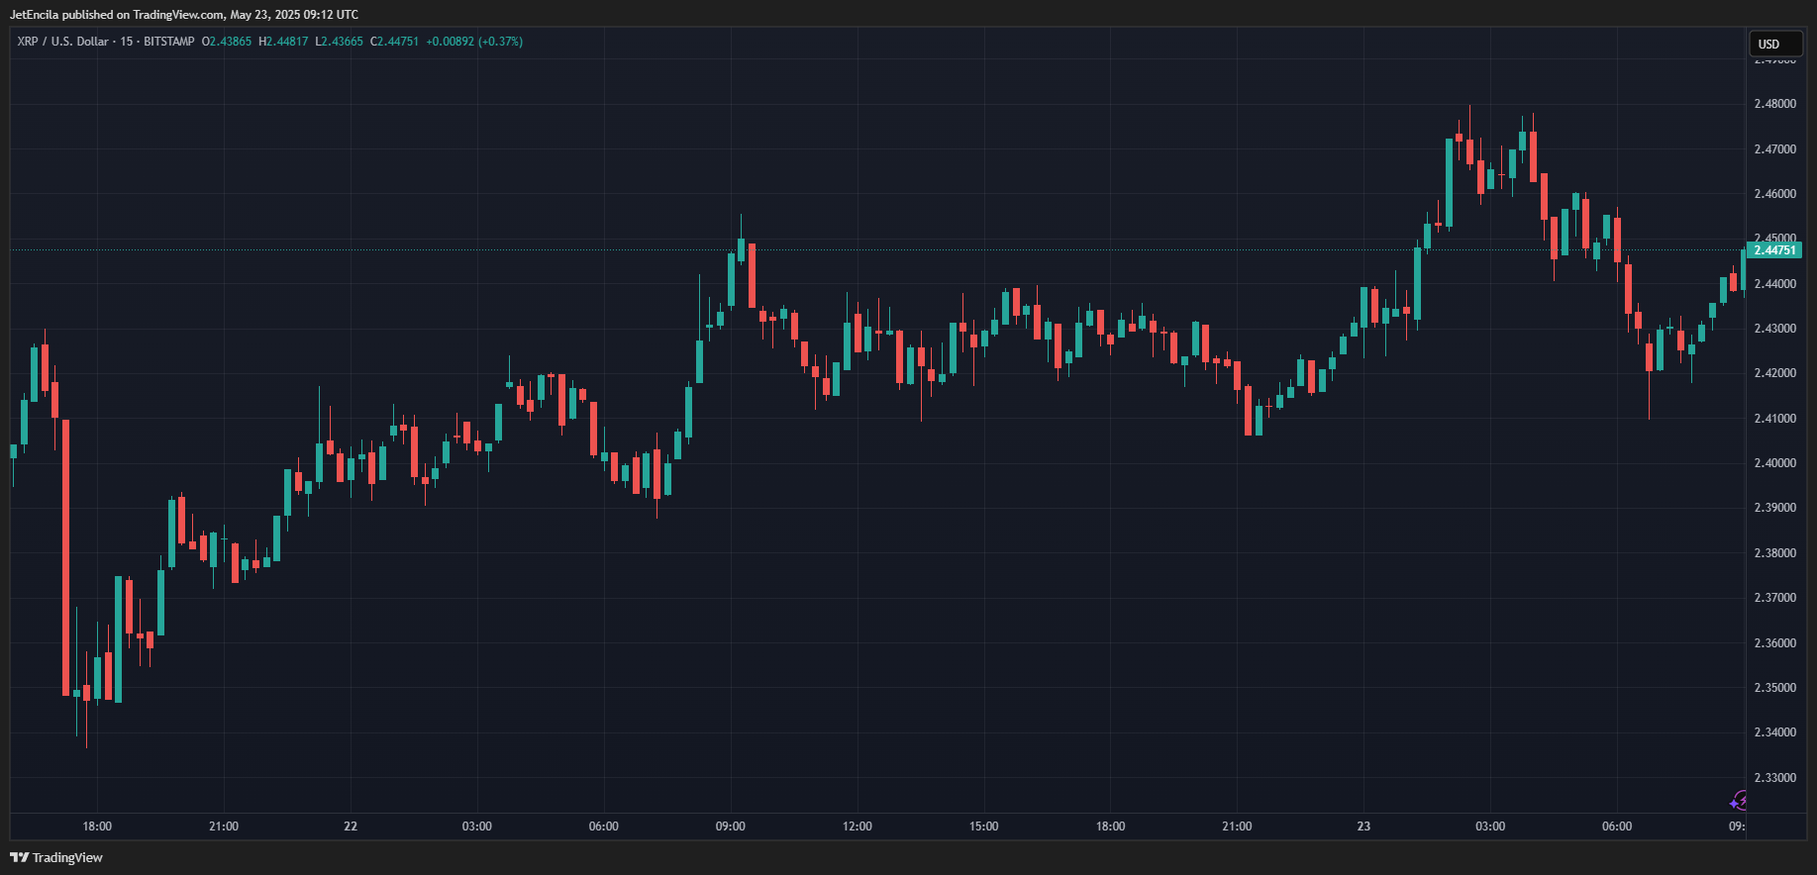The width and height of the screenshot is (1817, 875).
Task: Click the 2.42000 price axis label
Action: [1774, 373]
